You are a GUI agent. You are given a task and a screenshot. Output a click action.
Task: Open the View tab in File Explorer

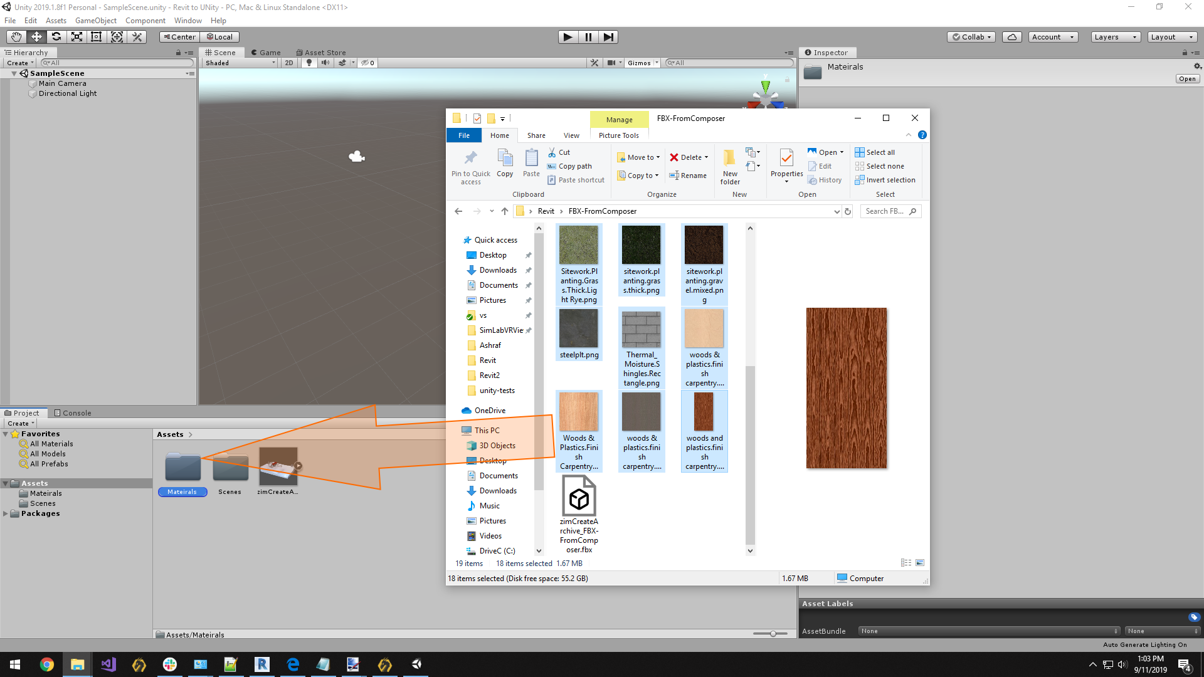pos(571,135)
